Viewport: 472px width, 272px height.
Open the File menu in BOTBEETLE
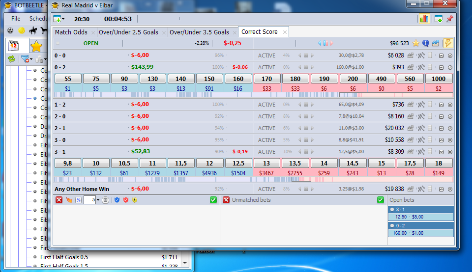click(x=16, y=19)
